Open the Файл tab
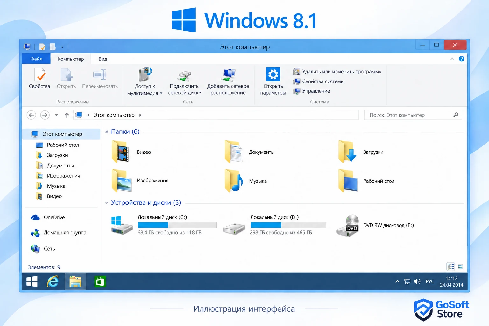 (36, 59)
